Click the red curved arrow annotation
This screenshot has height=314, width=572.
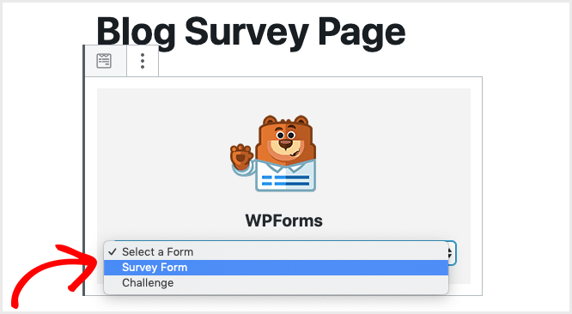coord(49,275)
